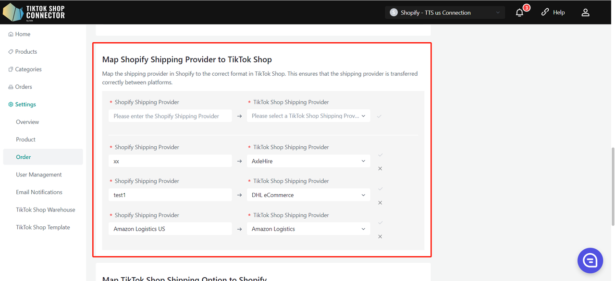Open the chat support bubble

[x=590, y=260]
